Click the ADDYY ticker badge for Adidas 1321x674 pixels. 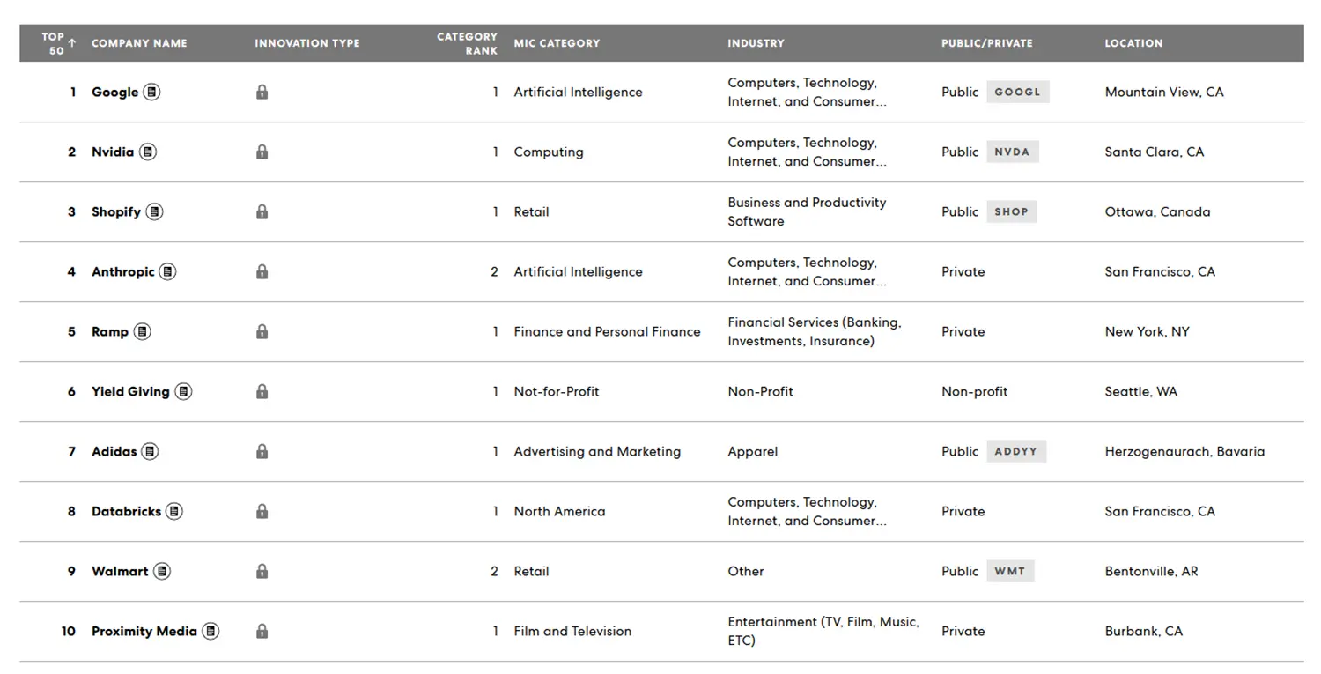[x=1015, y=451]
